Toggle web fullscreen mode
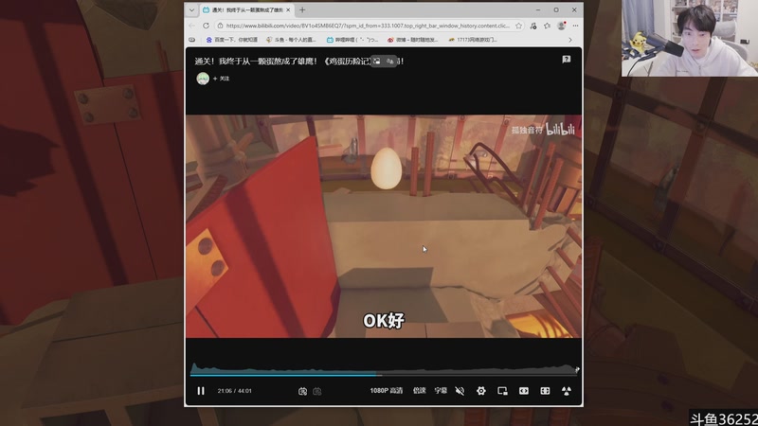This screenshot has height=426, width=758. click(545, 391)
